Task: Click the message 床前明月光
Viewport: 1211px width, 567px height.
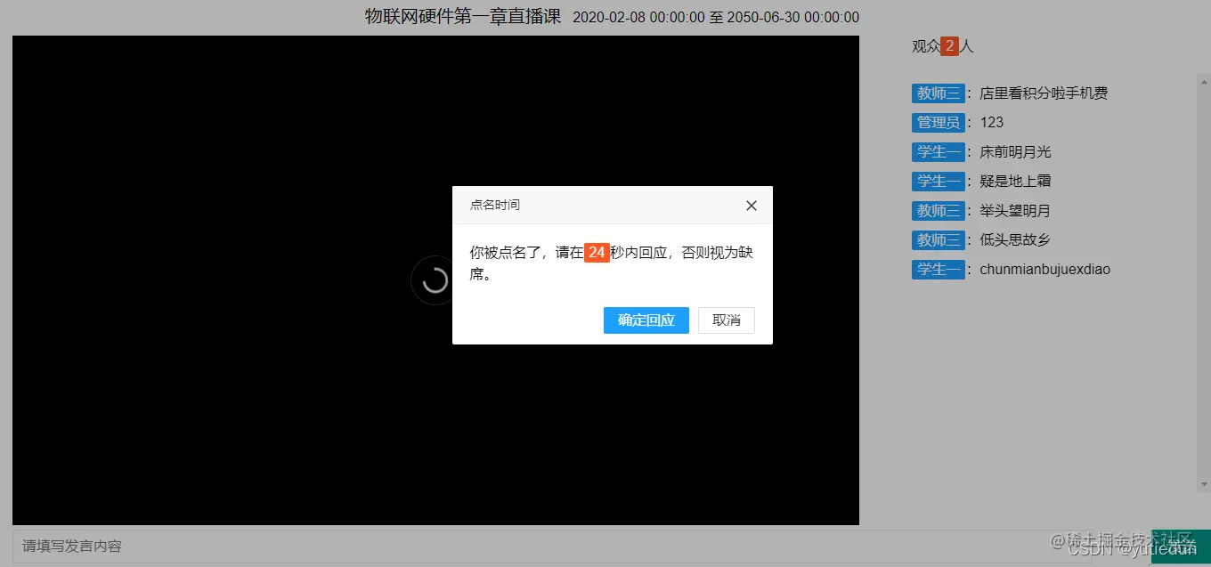Action: pyautogui.click(x=1015, y=152)
